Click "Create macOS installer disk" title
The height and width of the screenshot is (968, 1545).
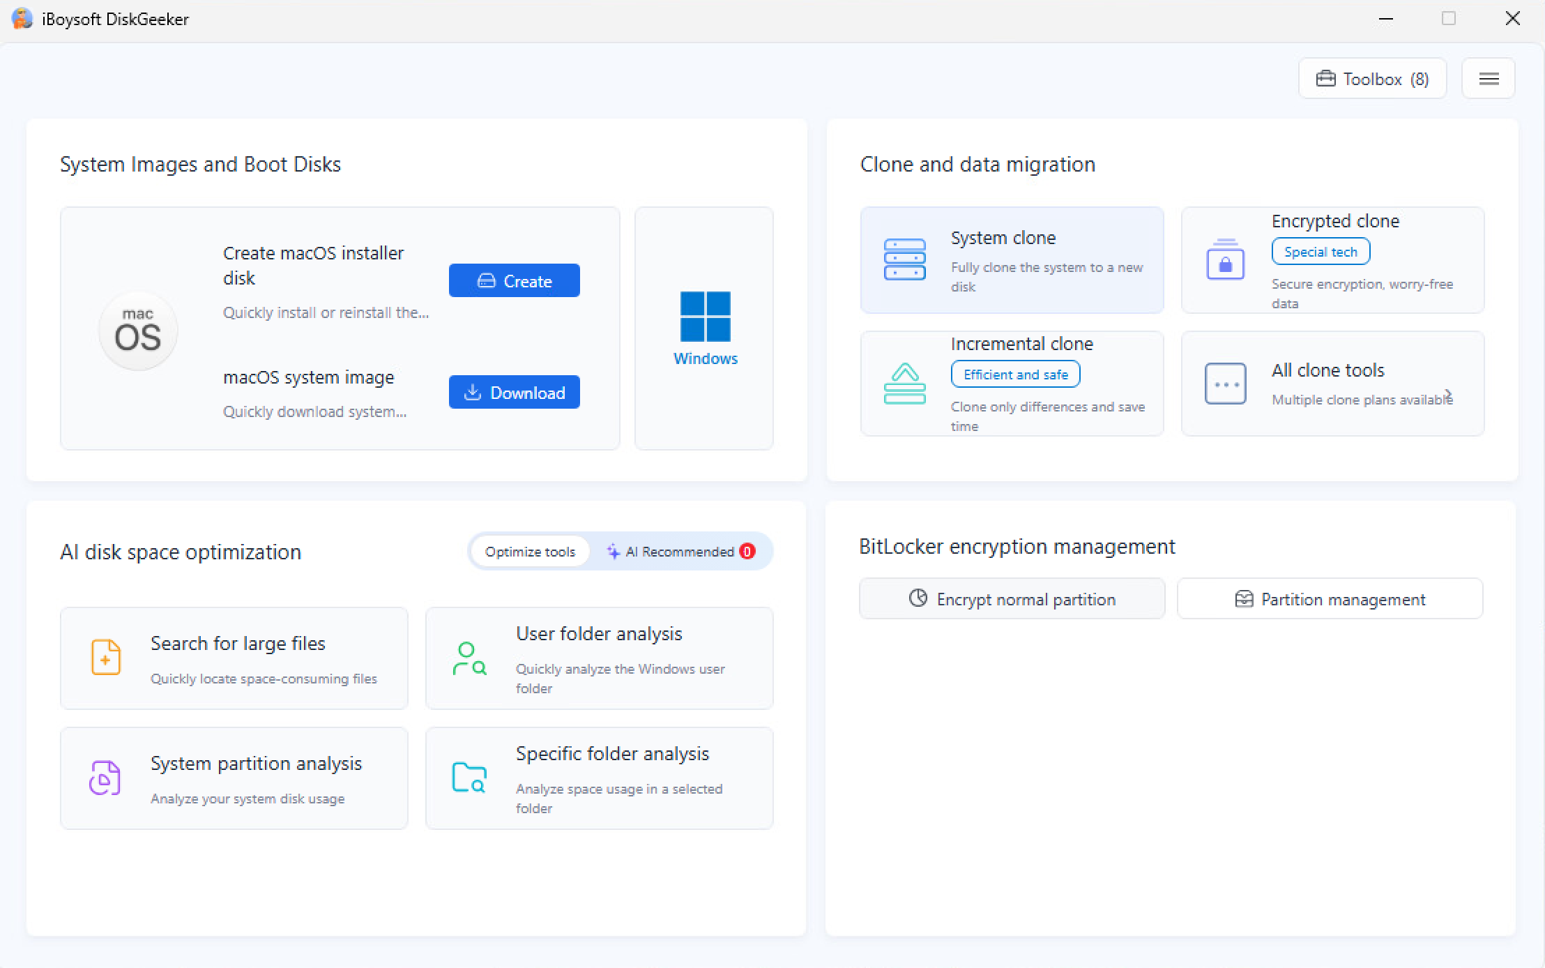point(313,265)
